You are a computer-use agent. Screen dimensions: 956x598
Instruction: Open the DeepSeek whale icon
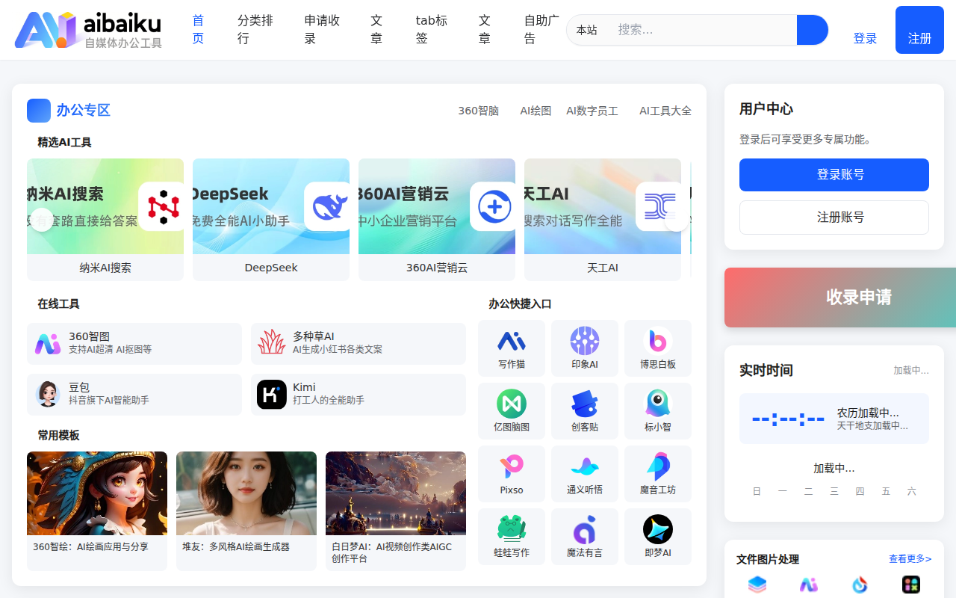(x=329, y=206)
